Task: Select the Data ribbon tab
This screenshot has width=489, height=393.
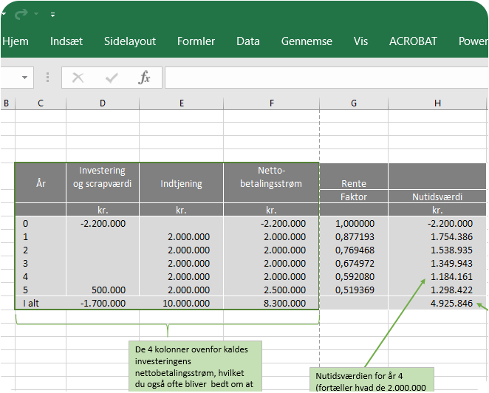Action: pos(248,41)
